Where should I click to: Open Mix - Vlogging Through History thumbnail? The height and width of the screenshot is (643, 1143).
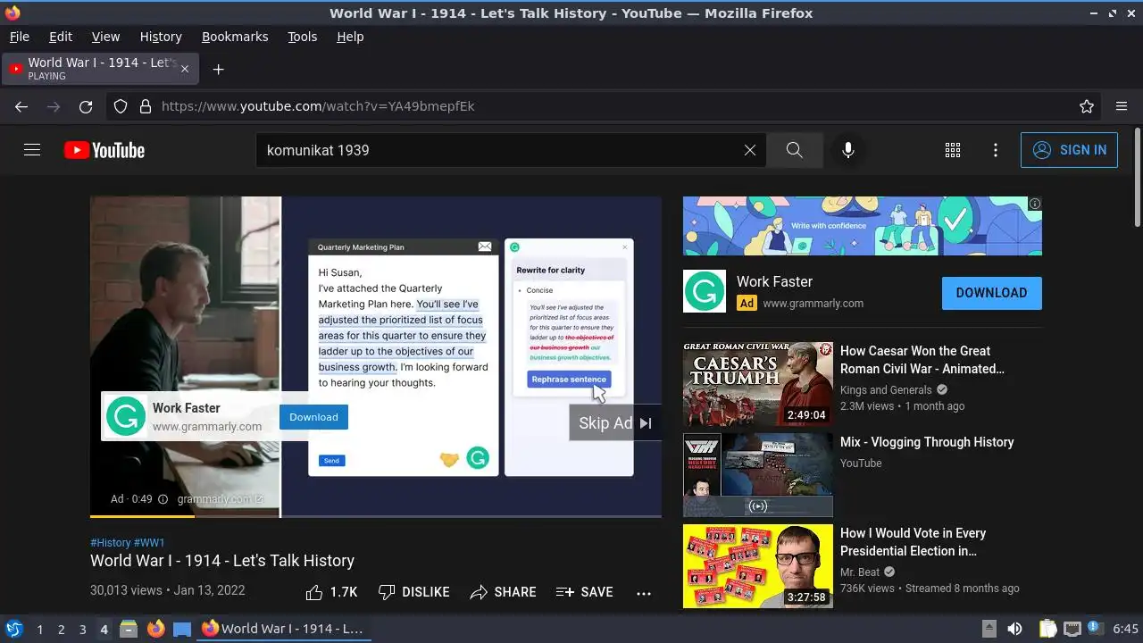click(758, 475)
